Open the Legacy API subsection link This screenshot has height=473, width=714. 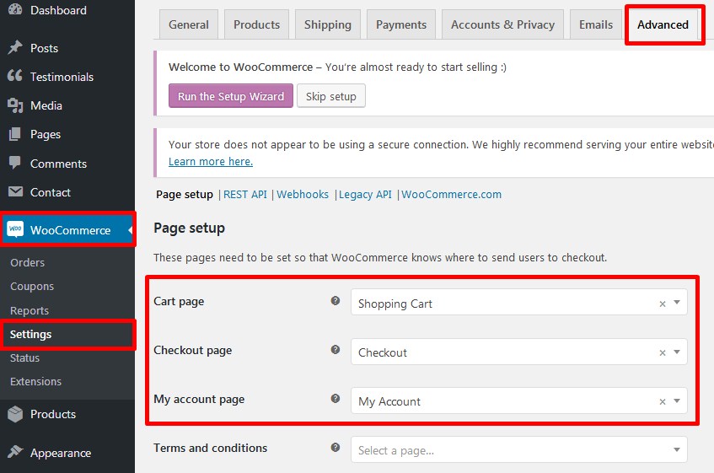coord(365,195)
